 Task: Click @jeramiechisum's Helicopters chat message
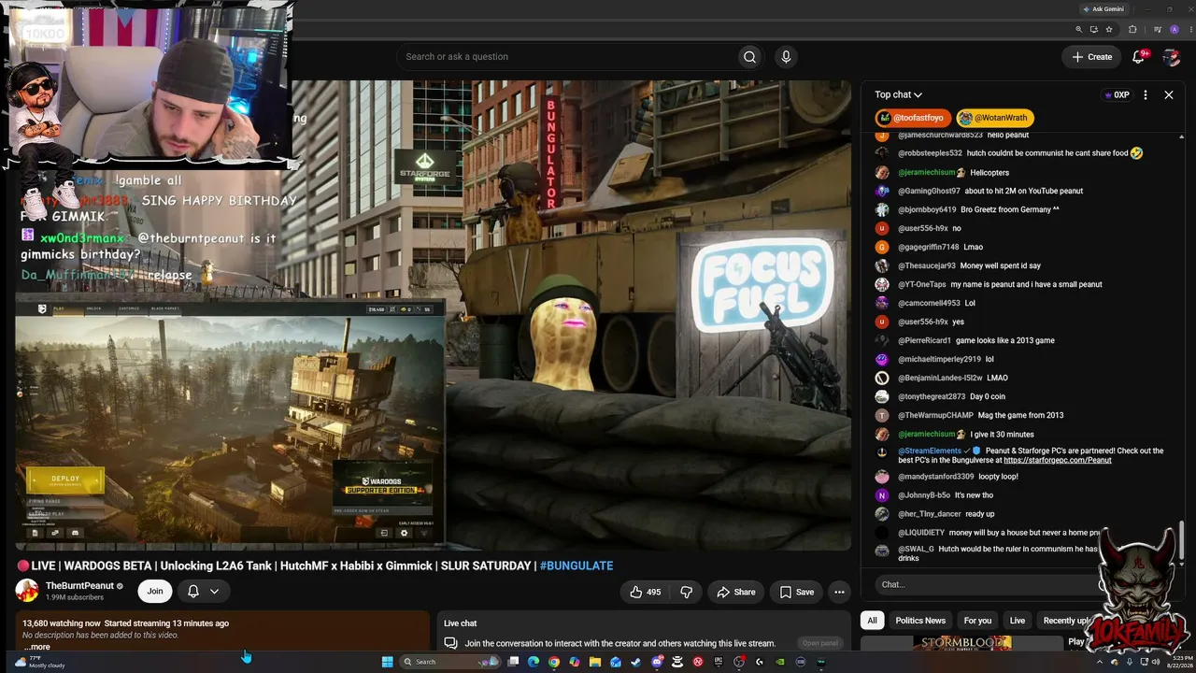pos(990,172)
